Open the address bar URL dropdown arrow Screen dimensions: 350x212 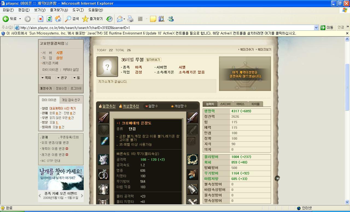316,28
